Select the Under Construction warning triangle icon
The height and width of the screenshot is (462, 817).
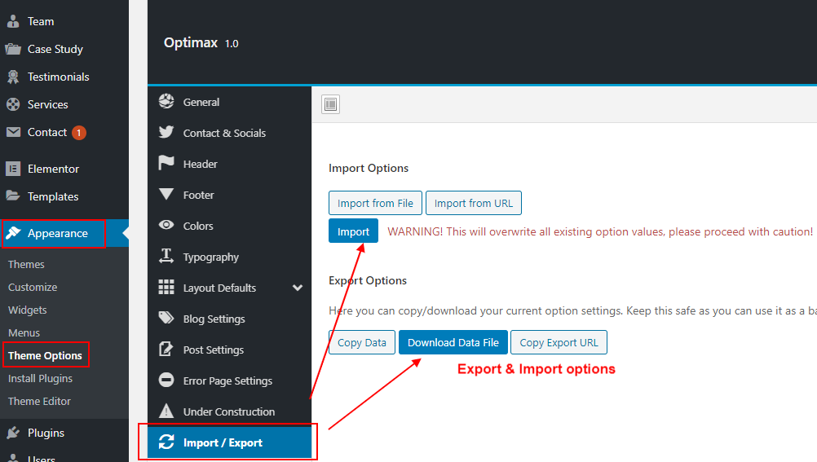166,411
